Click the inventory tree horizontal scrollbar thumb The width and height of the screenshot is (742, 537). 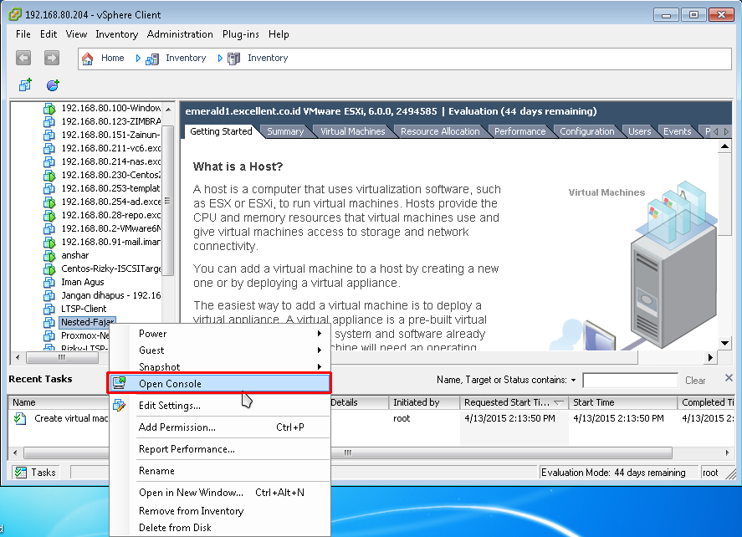coord(62,358)
